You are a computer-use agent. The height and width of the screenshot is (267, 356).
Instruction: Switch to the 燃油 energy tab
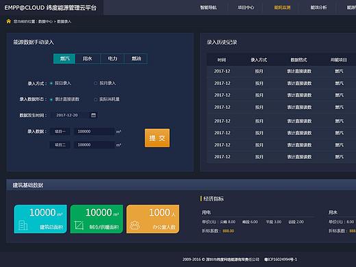tap(136, 59)
